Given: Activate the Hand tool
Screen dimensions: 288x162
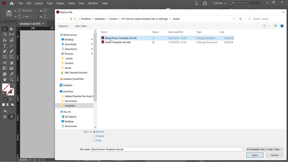Looking at the screenshot, I should click(5, 79).
